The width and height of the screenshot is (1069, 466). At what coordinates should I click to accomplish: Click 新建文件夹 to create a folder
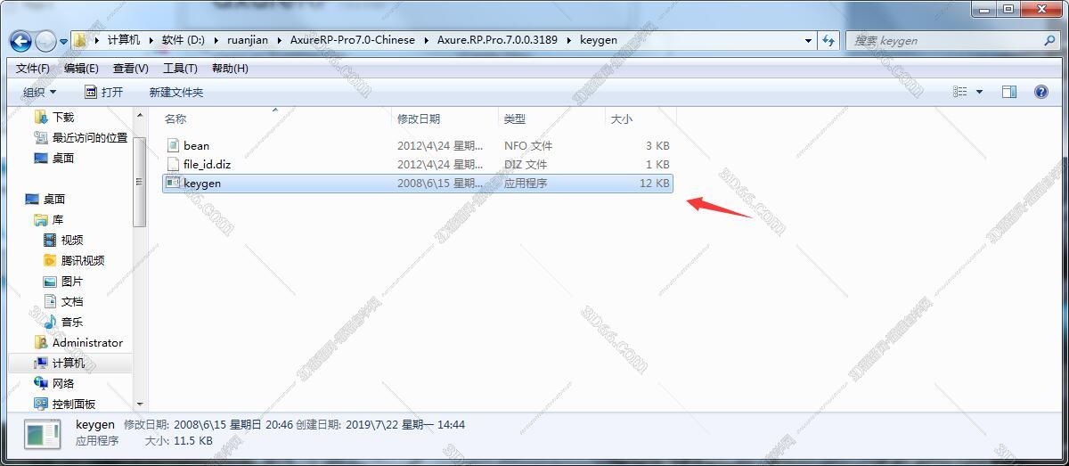pyautogui.click(x=176, y=92)
